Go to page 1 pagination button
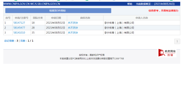182x97 pixels. (177, 41)
